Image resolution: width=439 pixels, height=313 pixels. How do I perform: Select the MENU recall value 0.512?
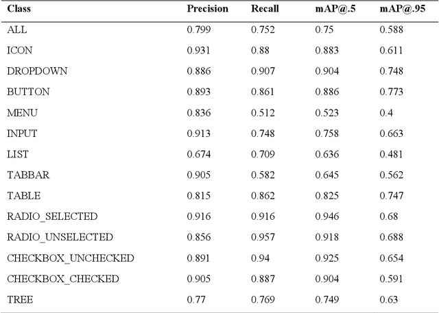(263, 113)
